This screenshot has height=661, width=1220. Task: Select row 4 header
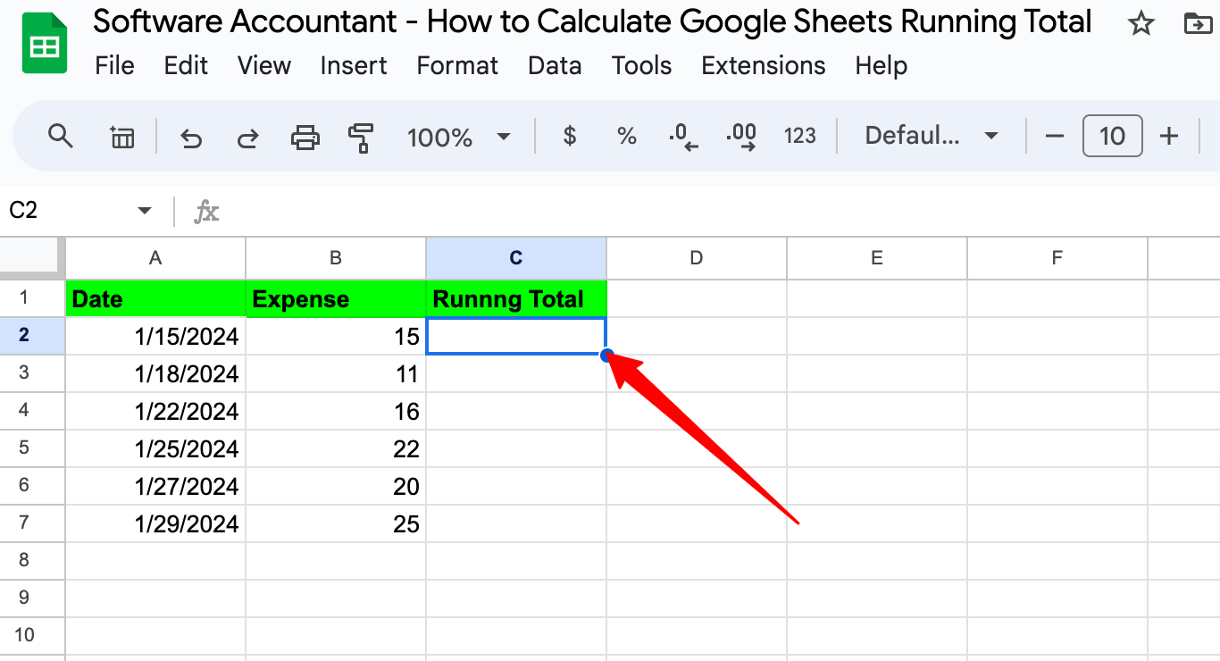tap(32, 410)
